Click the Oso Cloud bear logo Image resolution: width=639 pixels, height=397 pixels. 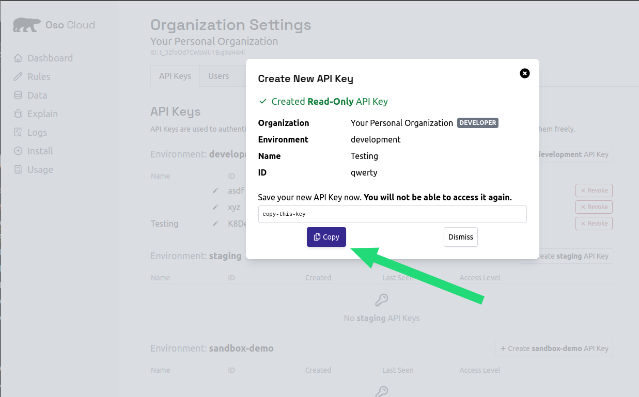27,25
